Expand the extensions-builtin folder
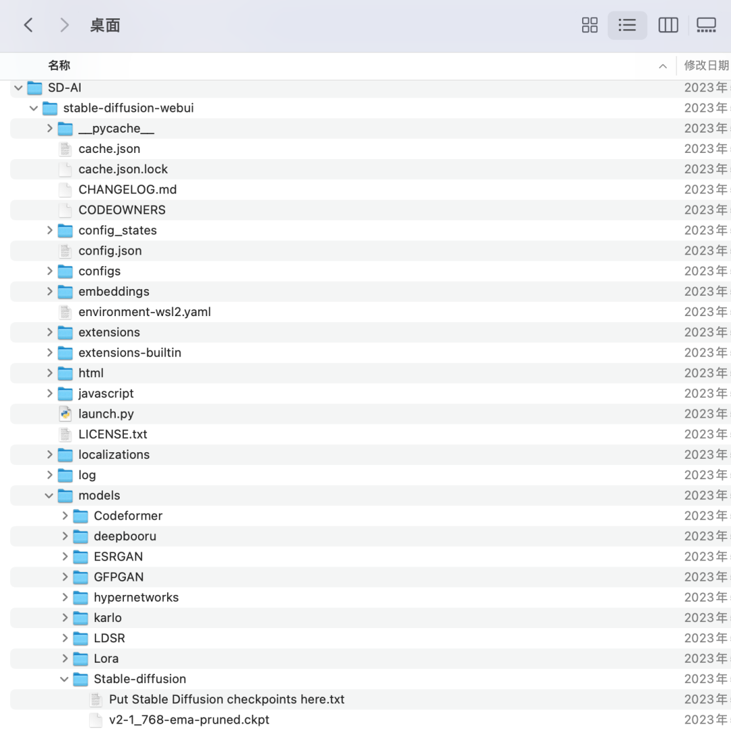The width and height of the screenshot is (731, 729). [49, 353]
